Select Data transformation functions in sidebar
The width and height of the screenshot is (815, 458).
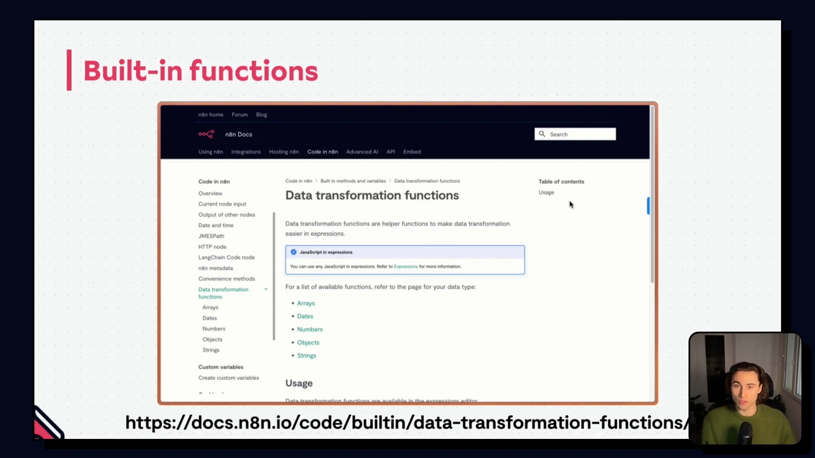point(223,293)
